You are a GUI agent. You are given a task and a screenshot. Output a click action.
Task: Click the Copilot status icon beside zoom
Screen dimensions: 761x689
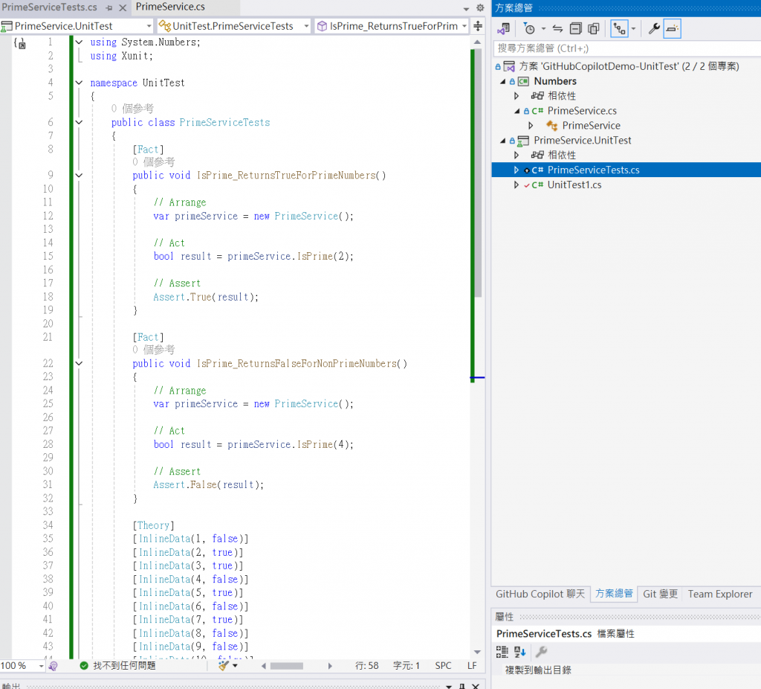pyautogui.click(x=54, y=666)
